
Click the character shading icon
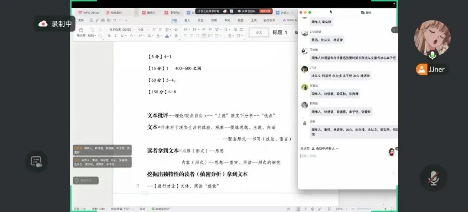pos(176,36)
